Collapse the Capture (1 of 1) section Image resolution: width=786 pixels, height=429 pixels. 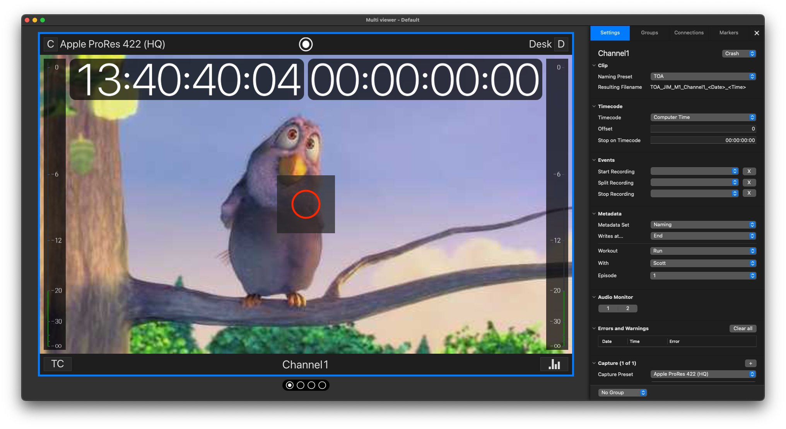[x=594, y=363]
